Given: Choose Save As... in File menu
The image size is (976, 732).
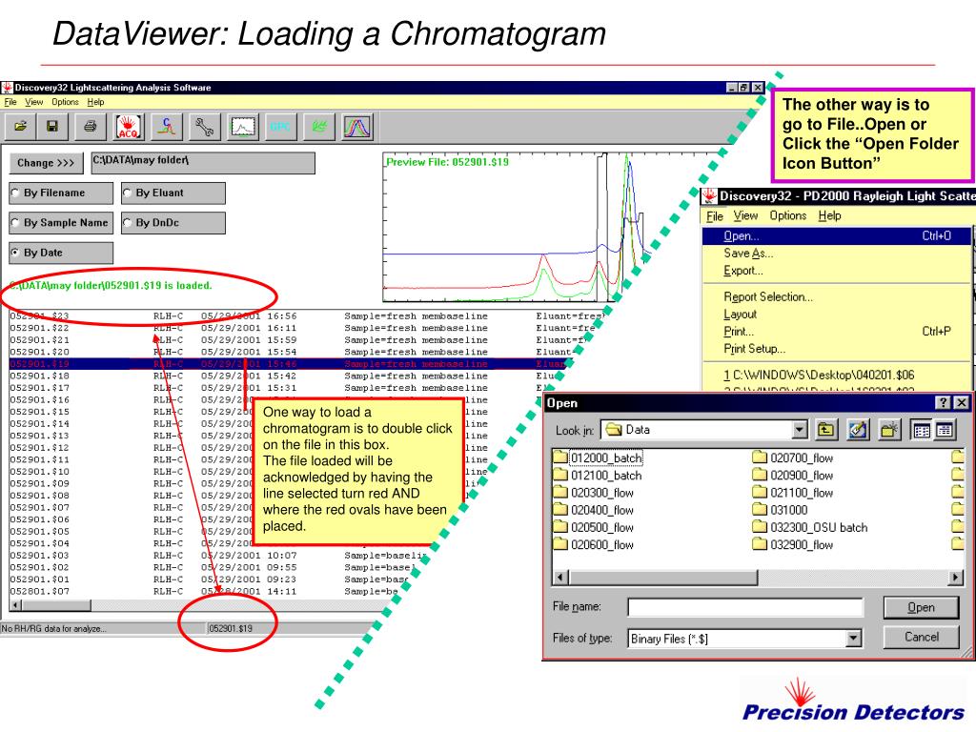Looking at the screenshot, I should point(837,254).
